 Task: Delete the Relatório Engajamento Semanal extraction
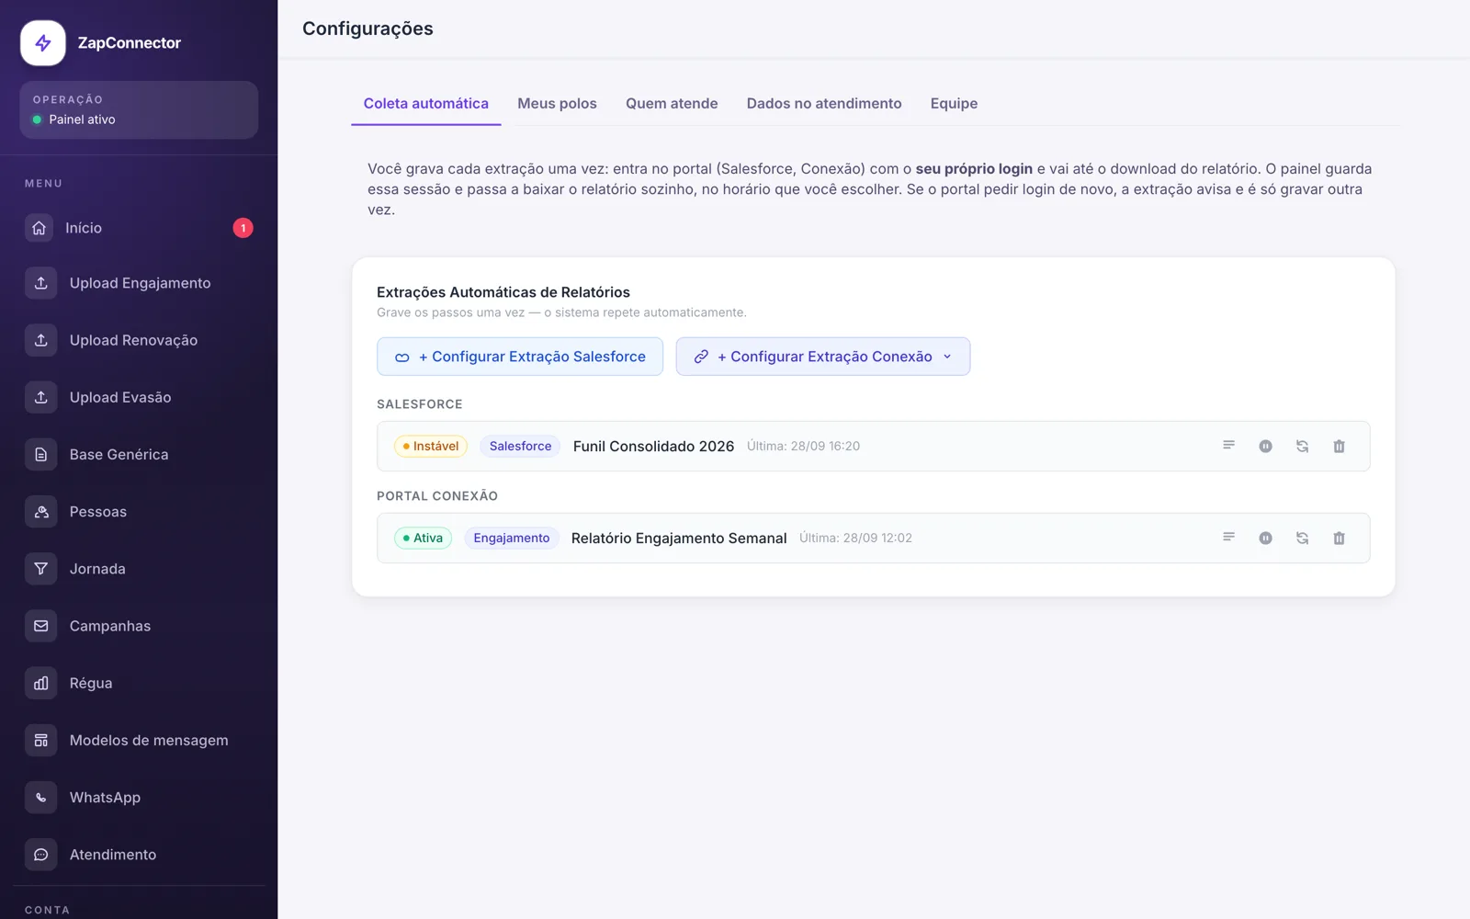click(x=1339, y=538)
